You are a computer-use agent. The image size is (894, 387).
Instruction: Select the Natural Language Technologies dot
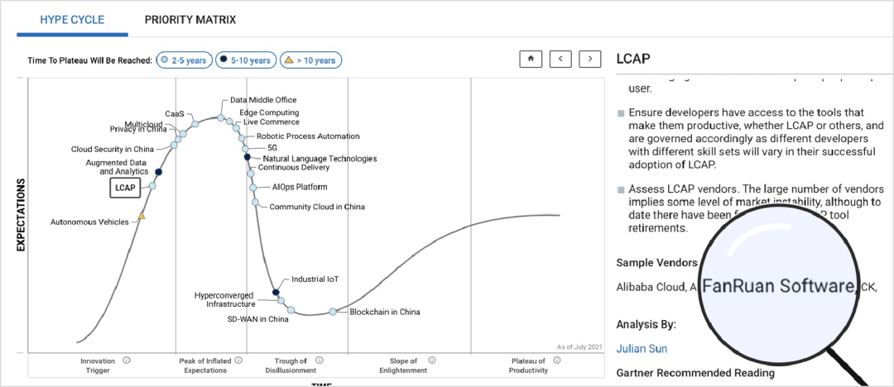[247, 157]
